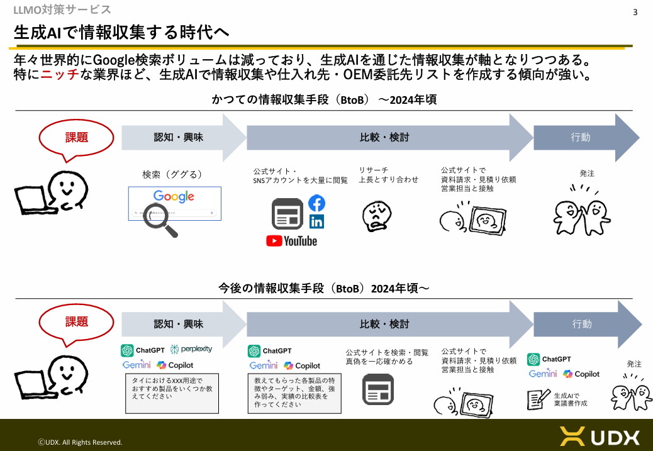The height and width of the screenshot is (451, 653).
Task: Click the Google logo thumbnail under 検索（ググる）
Action: (174, 197)
